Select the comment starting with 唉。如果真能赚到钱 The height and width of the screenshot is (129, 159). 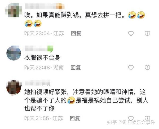click(85, 19)
